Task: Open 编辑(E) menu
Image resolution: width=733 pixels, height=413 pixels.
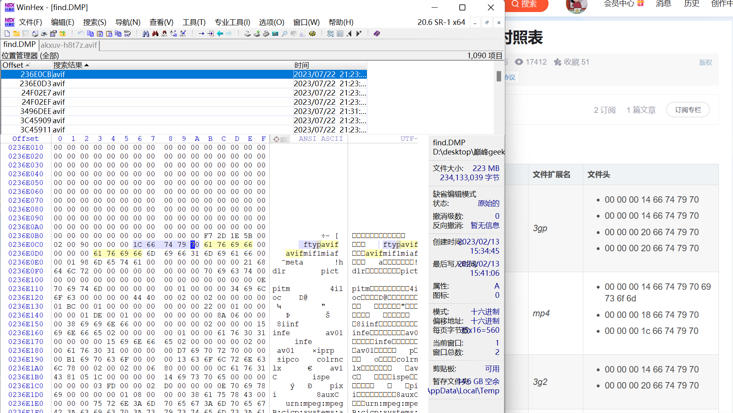Action: (x=62, y=22)
